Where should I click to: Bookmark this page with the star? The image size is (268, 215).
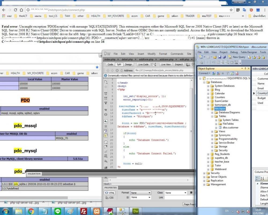click(231, 10)
